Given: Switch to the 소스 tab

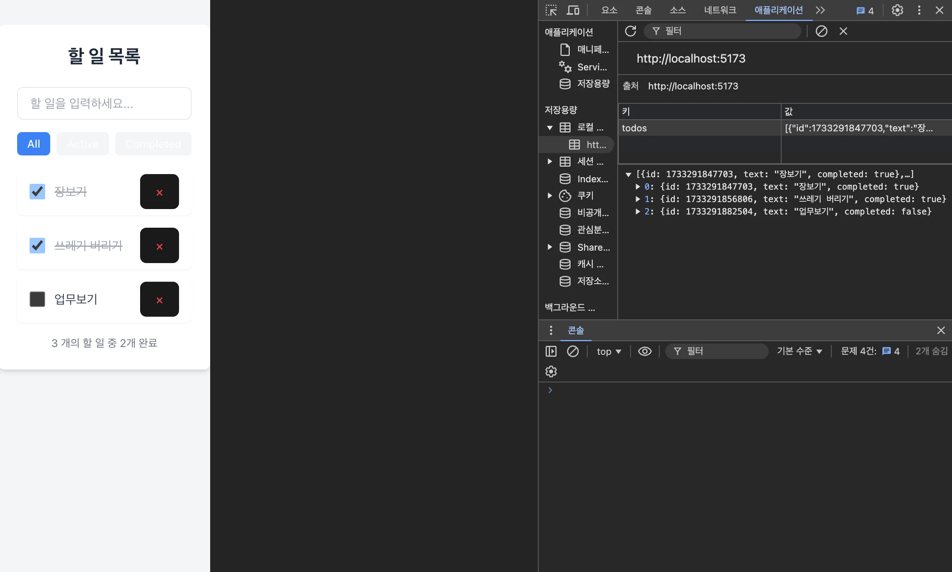Looking at the screenshot, I should (x=678, y=10).
